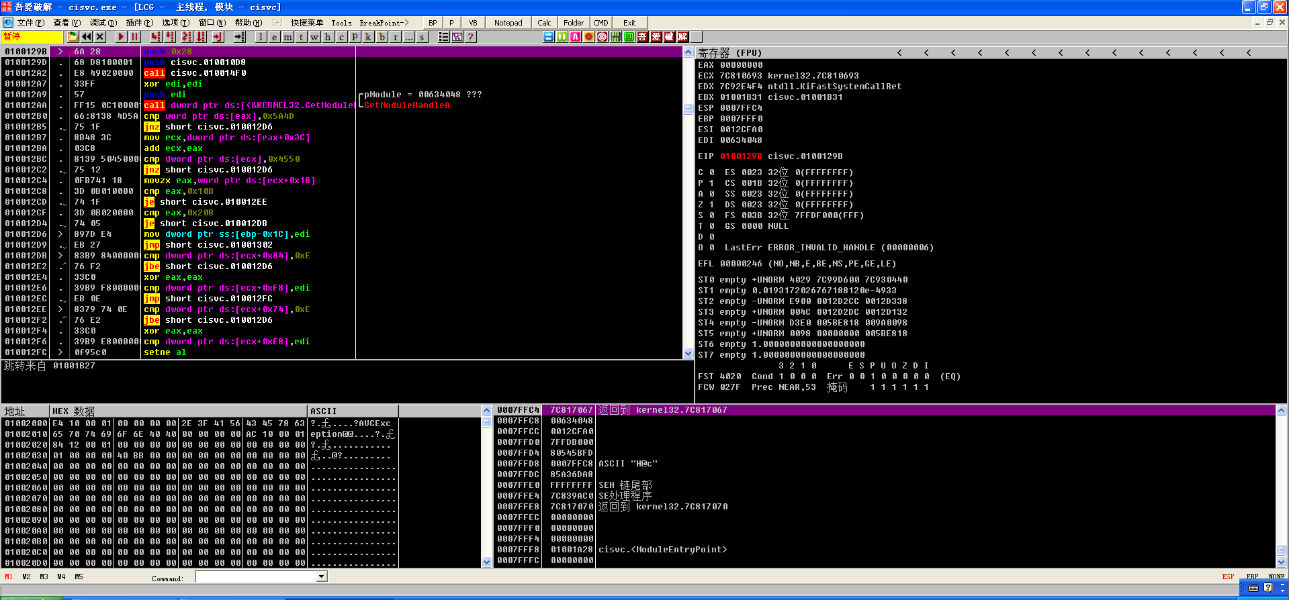The width and height of the screenshot is (1289, 600).
Task: Show CPU window with 'c' button
Action: (341, 37)
